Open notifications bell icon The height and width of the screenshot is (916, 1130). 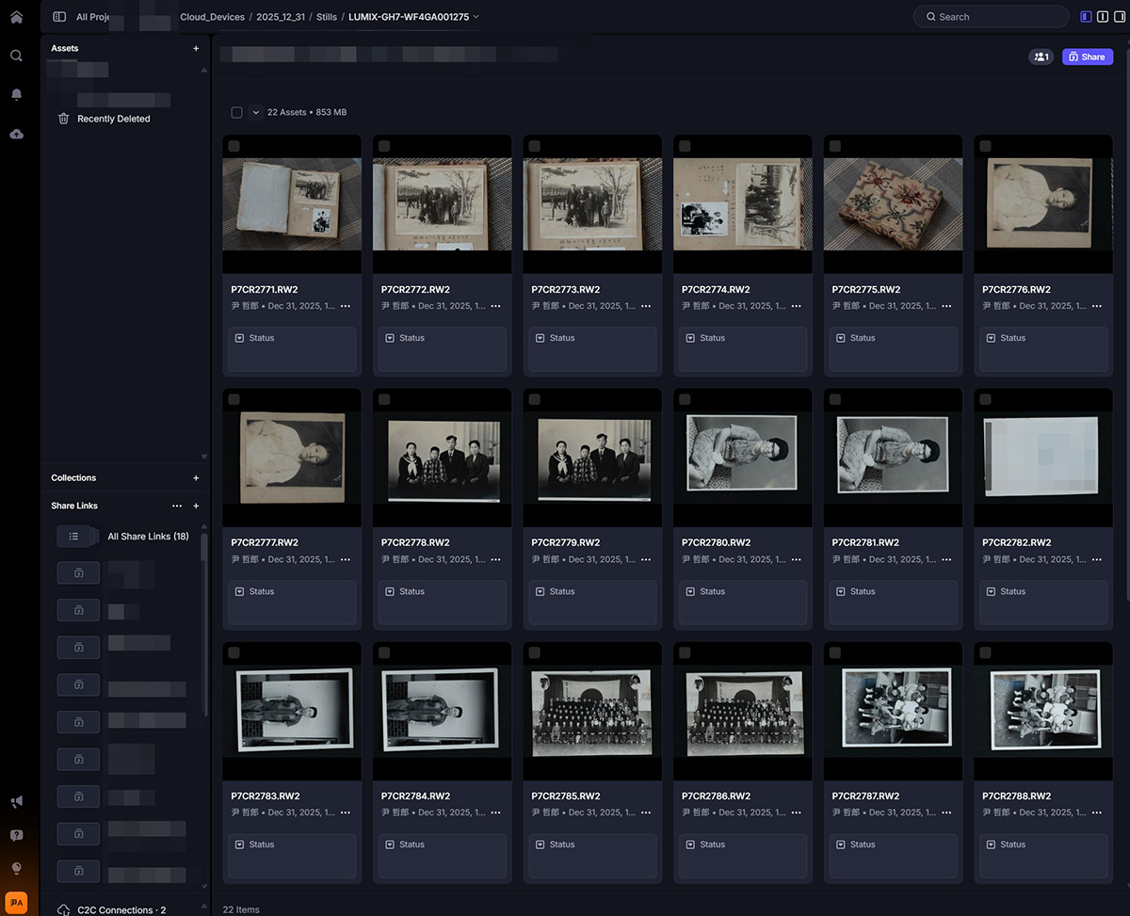tap(16, 94)
